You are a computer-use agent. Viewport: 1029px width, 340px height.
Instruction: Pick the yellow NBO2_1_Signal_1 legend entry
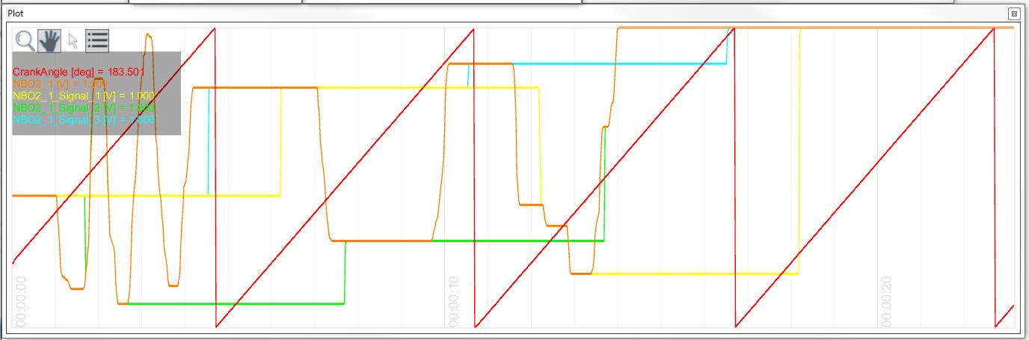(x=83, y=96)
